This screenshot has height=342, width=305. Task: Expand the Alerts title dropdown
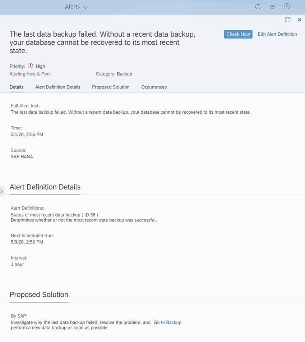(86, 7)
